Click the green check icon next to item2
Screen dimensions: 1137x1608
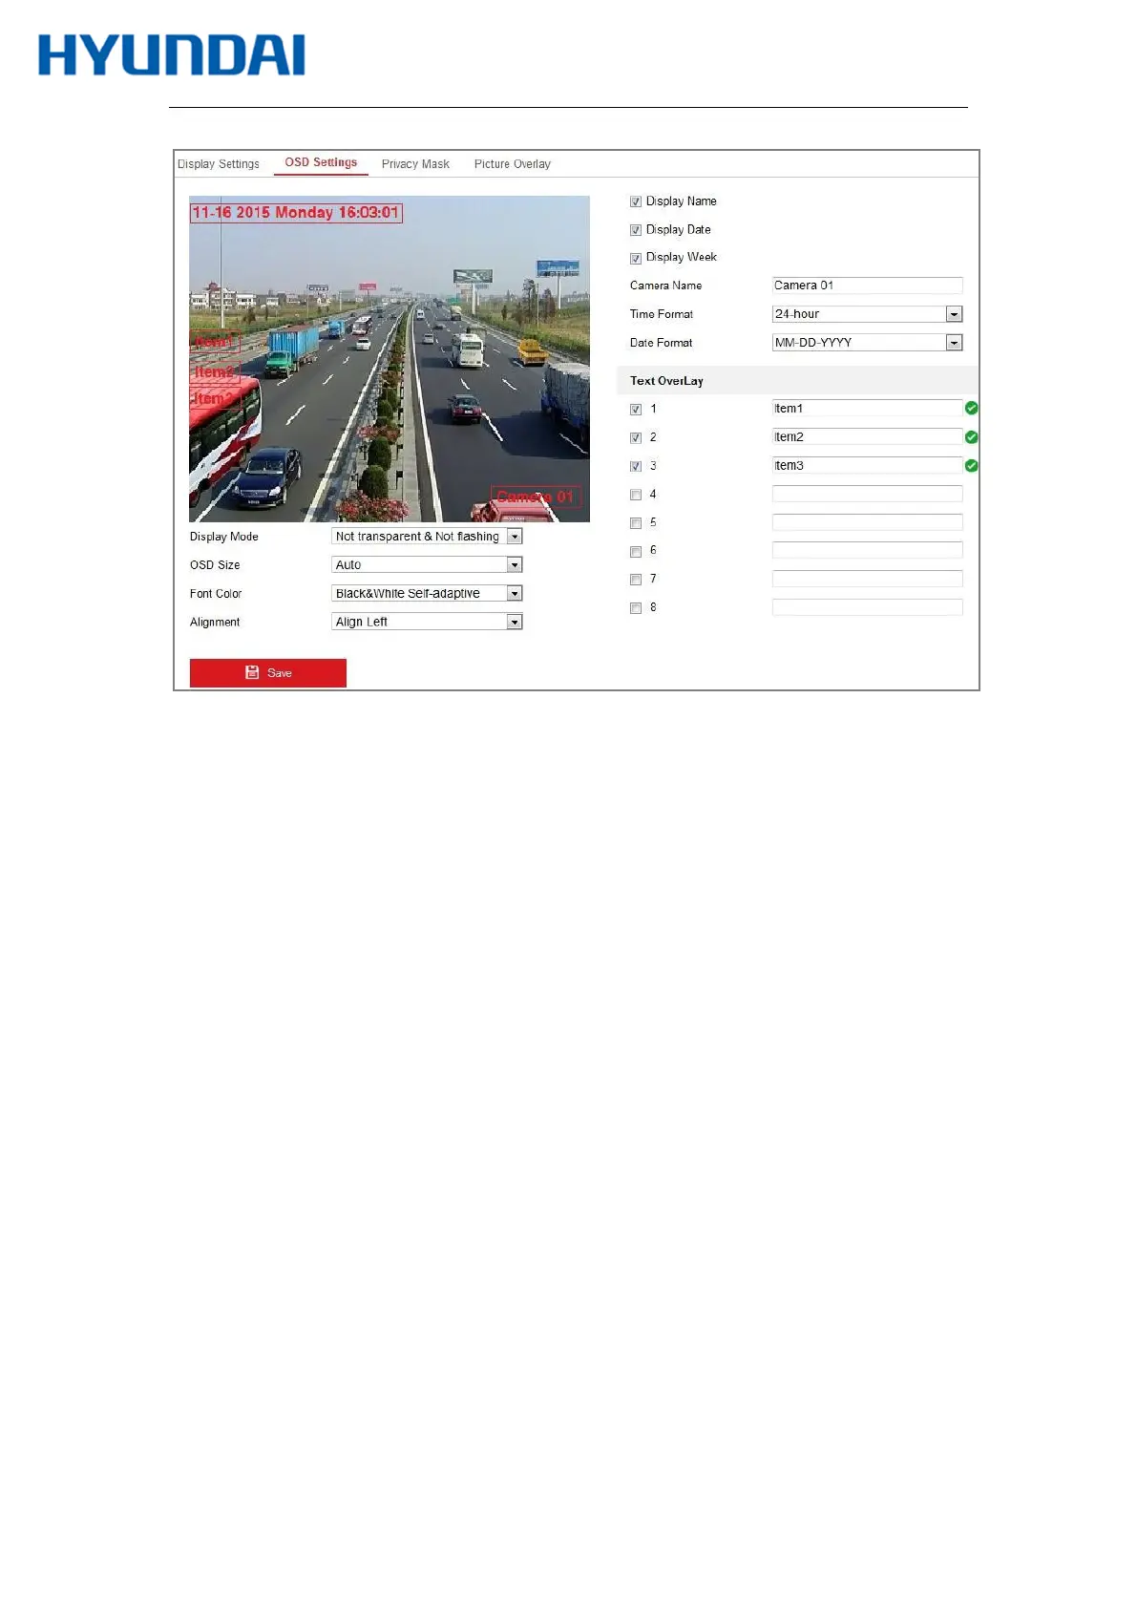(x=971, y=437)
